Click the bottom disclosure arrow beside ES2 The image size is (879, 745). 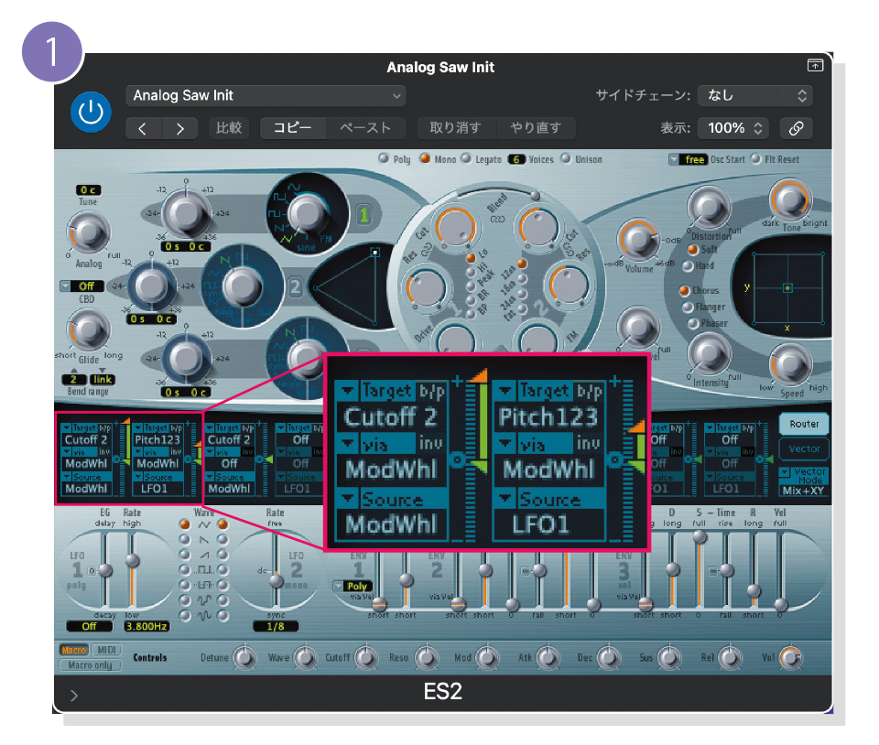(x=74, y=696)
